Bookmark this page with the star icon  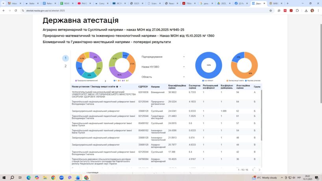coord(270,11)
